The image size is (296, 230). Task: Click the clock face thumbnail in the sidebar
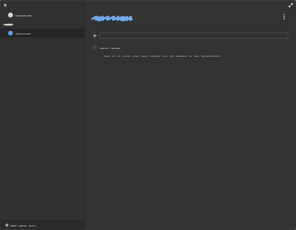point(10,15)
